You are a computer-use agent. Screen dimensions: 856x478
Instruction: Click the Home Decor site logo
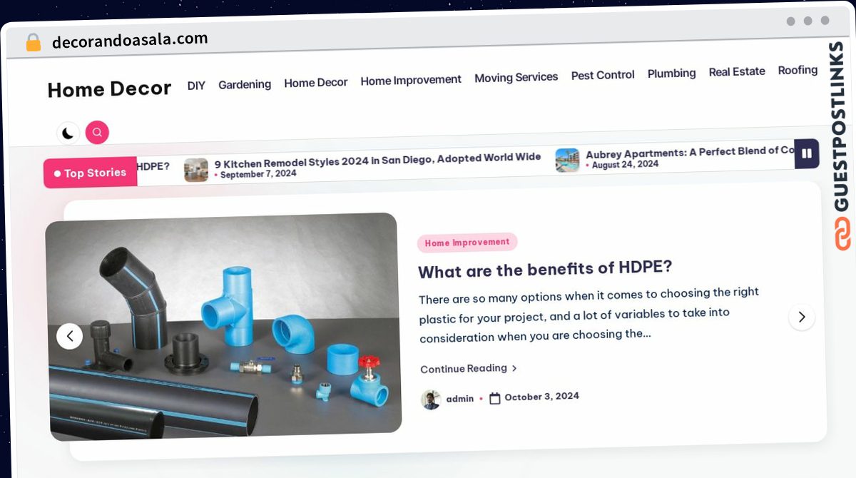point(109,89)
